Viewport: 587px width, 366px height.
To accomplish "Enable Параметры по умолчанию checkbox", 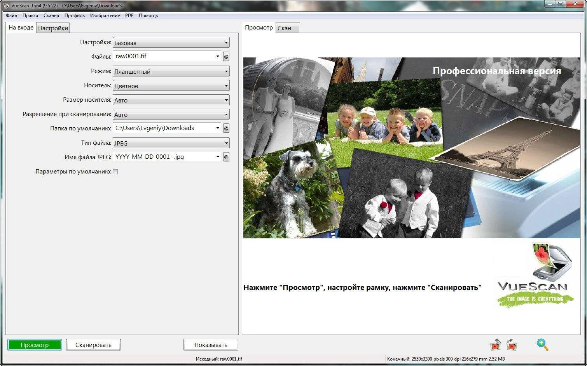I will click(x=115, y=172).
